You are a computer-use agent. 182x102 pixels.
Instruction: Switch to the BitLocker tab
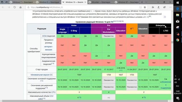tap(101, 2)
